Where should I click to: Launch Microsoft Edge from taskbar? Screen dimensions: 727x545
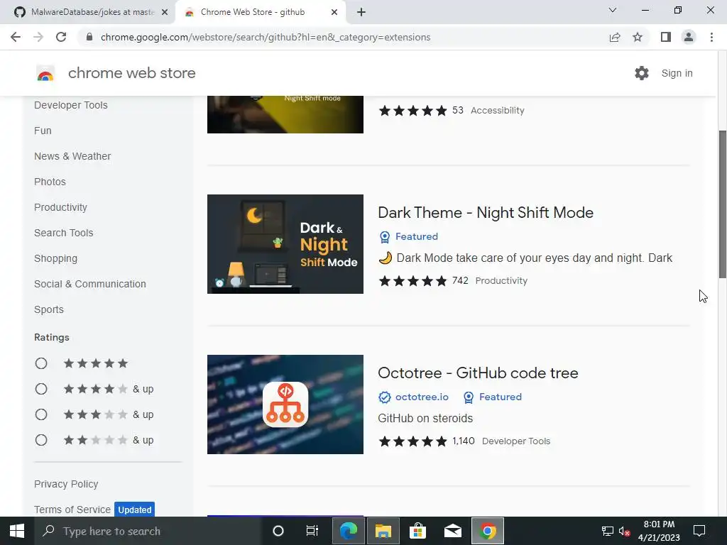point(349,531)
